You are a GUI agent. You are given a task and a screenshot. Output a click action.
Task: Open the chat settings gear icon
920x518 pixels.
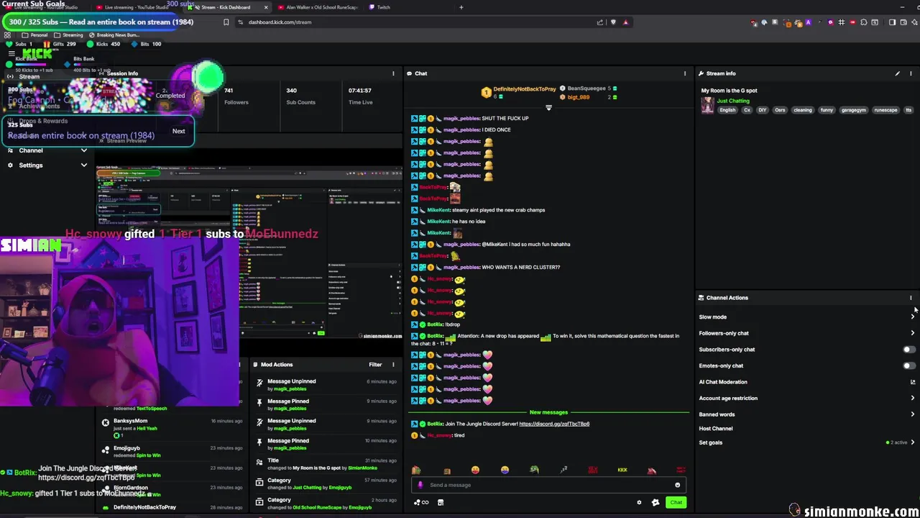[639, 502]
